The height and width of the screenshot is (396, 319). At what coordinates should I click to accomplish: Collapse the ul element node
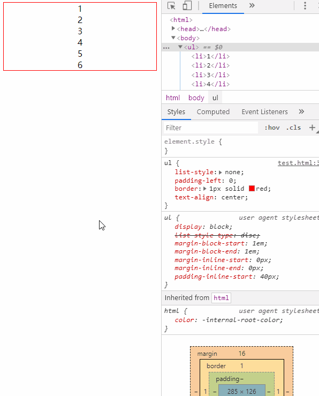pyautogui.click(x=180, y=47)
